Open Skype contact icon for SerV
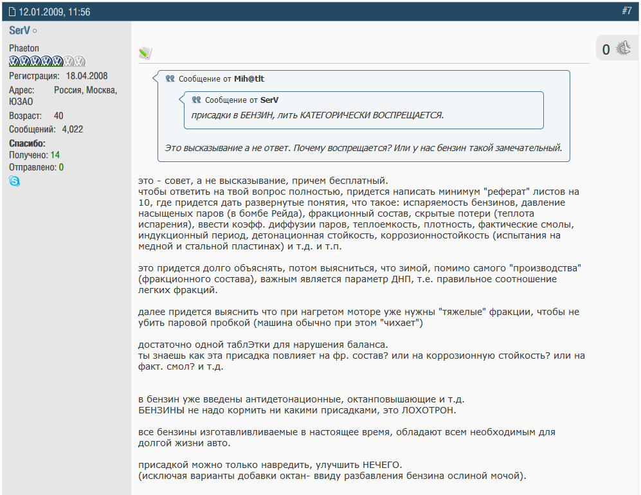The image size is (641, 495). click(14, 181)
